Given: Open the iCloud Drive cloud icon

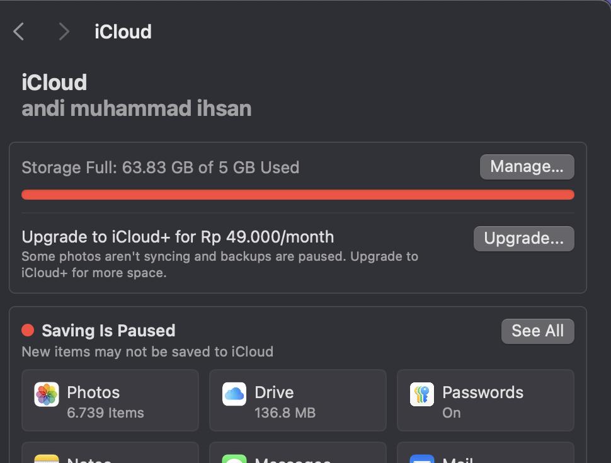Looking at the screenshot, I should pos(234,394).
